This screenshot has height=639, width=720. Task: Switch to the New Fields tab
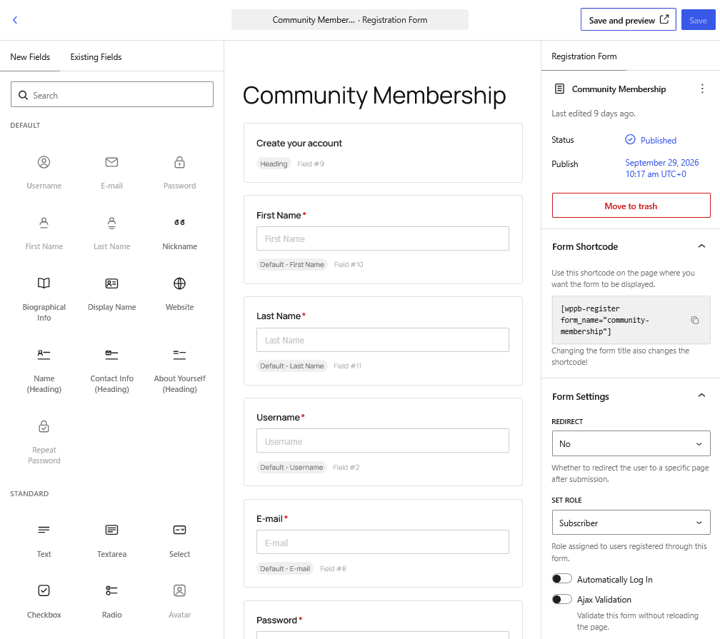click(x=30, y=57)
